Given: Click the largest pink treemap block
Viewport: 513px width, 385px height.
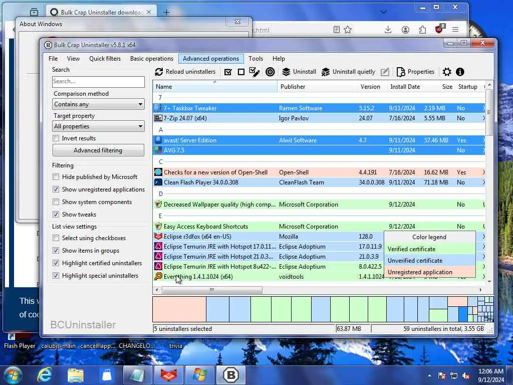Looking at the screenshot, I should [179, 309].
